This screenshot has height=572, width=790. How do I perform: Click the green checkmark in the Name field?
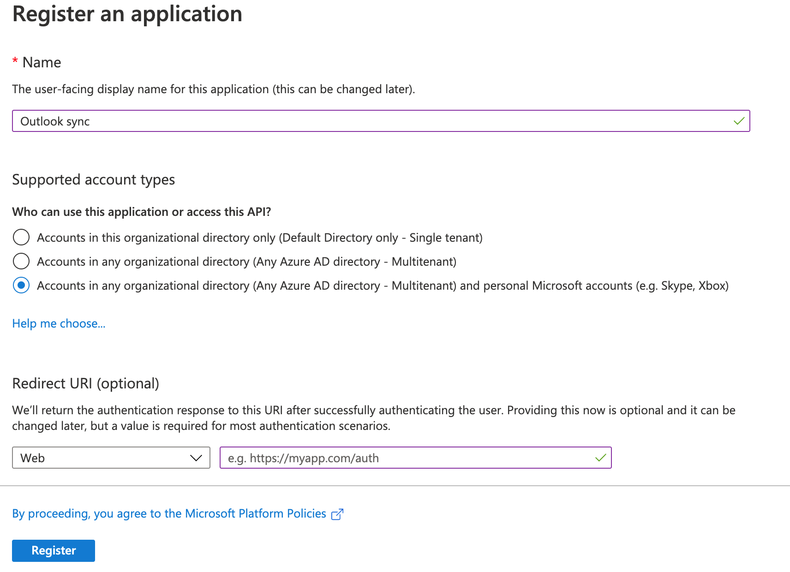coord(739,121)
